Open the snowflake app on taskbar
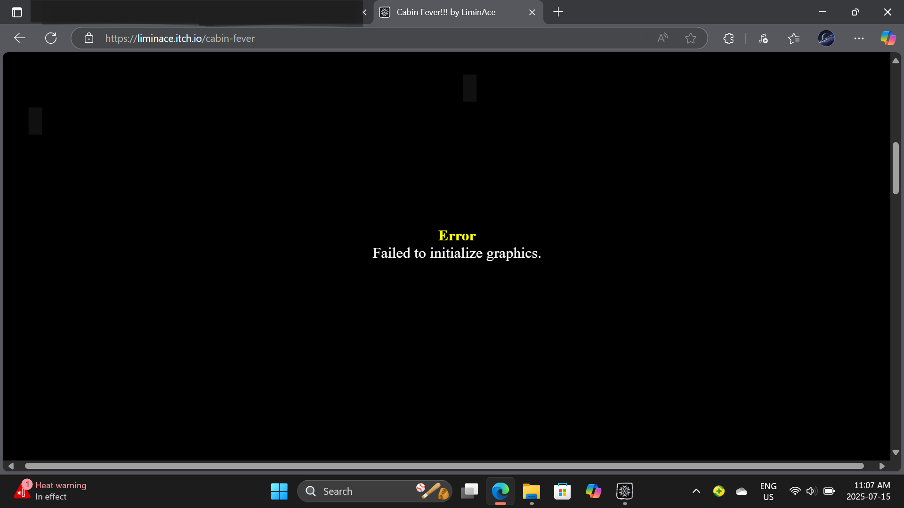Screen dimensions: 904x508 625,491
